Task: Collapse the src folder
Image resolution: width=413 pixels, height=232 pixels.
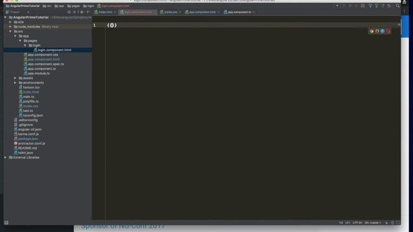Action: point(10,32)
